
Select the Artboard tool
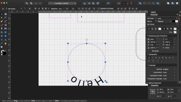pyautogui.click(x=6, y=14)
